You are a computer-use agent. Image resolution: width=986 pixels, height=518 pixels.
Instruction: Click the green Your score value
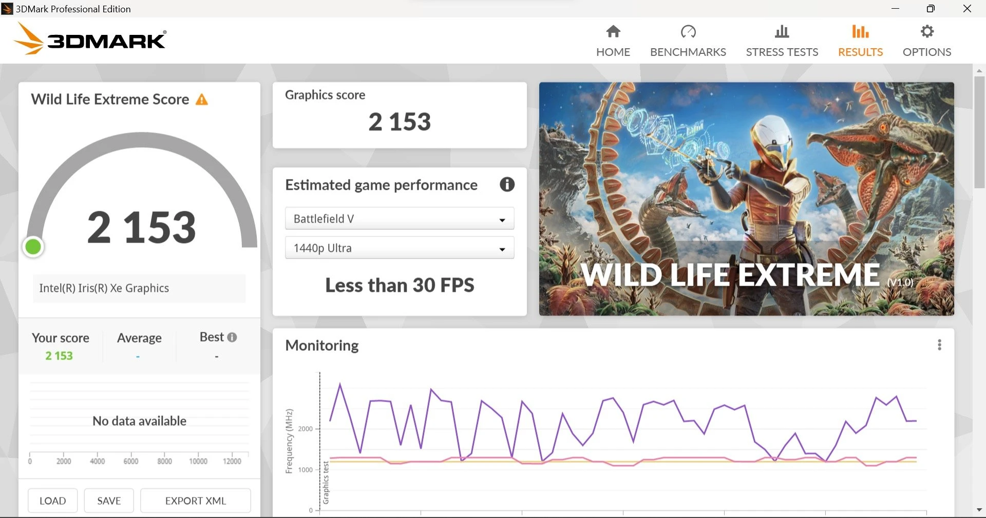pyautogui.click(x=59, y=356)
